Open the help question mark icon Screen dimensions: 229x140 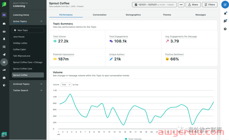(x=225, y=29)
